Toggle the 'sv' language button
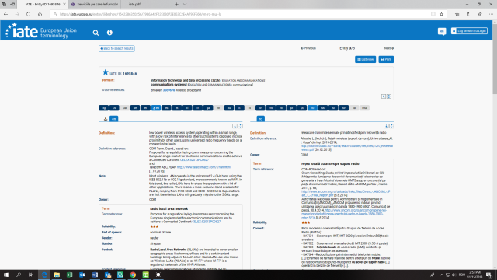This screenshot has width=497, height=280. pyautogui.click(x=343, y=108)
